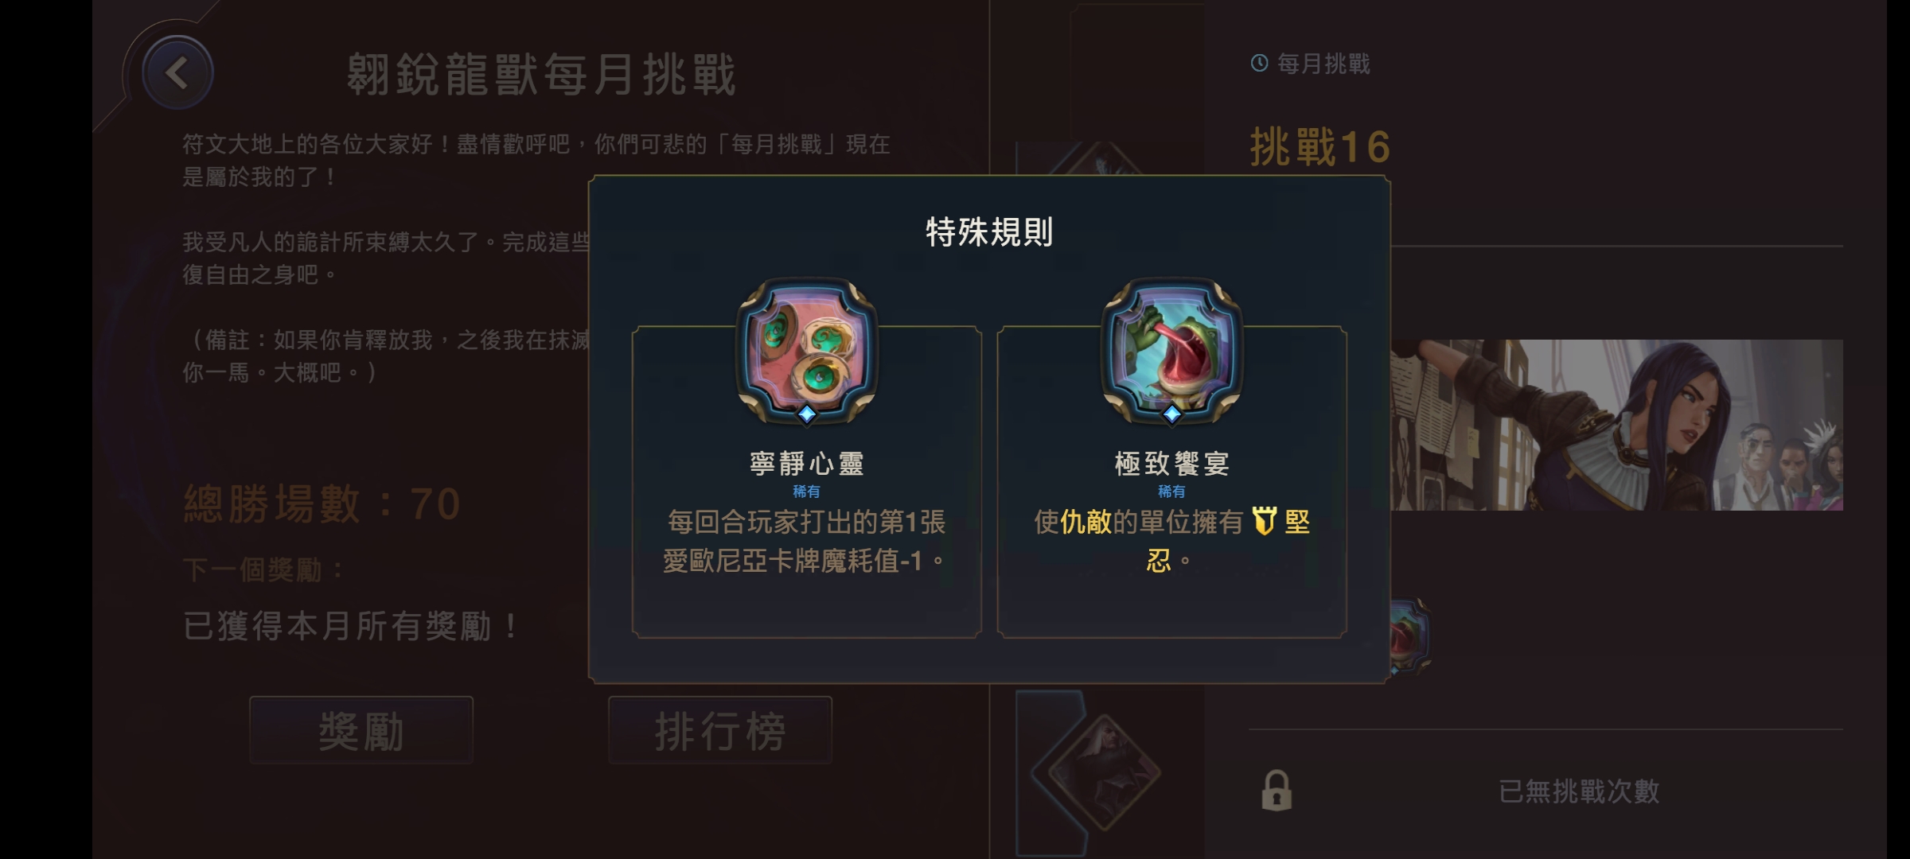Image resolution: width=1910 pixels, height=859 pixels.
Task: Click the 極致饗宴 rule description card
Action: (1171, 481)
